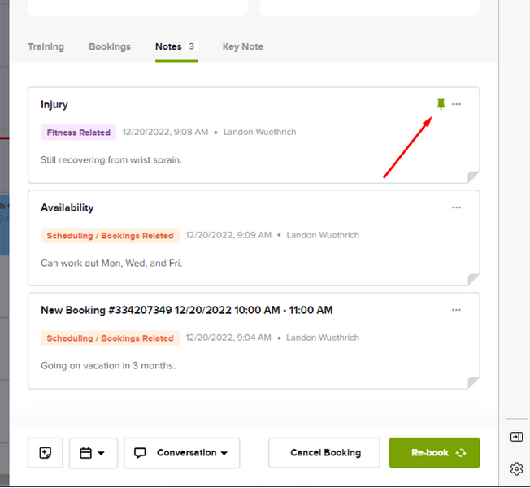Image resolution: width=530 pixels, height=488 pixels.
Task: Click the green Re-book button
Action: [x=434, y=453]
